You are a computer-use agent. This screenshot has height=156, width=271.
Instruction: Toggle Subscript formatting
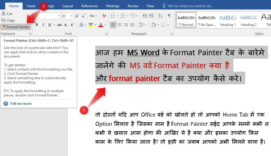click(x=66, y=25)
